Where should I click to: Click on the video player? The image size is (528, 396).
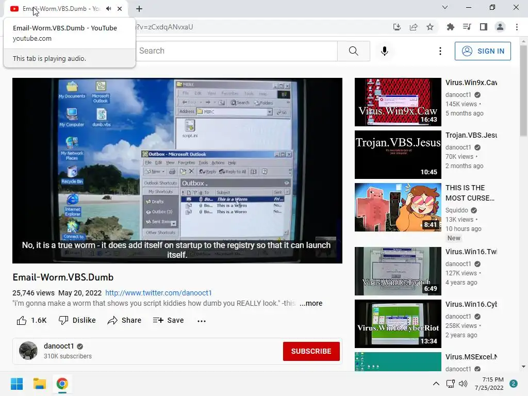click(177, 170)
